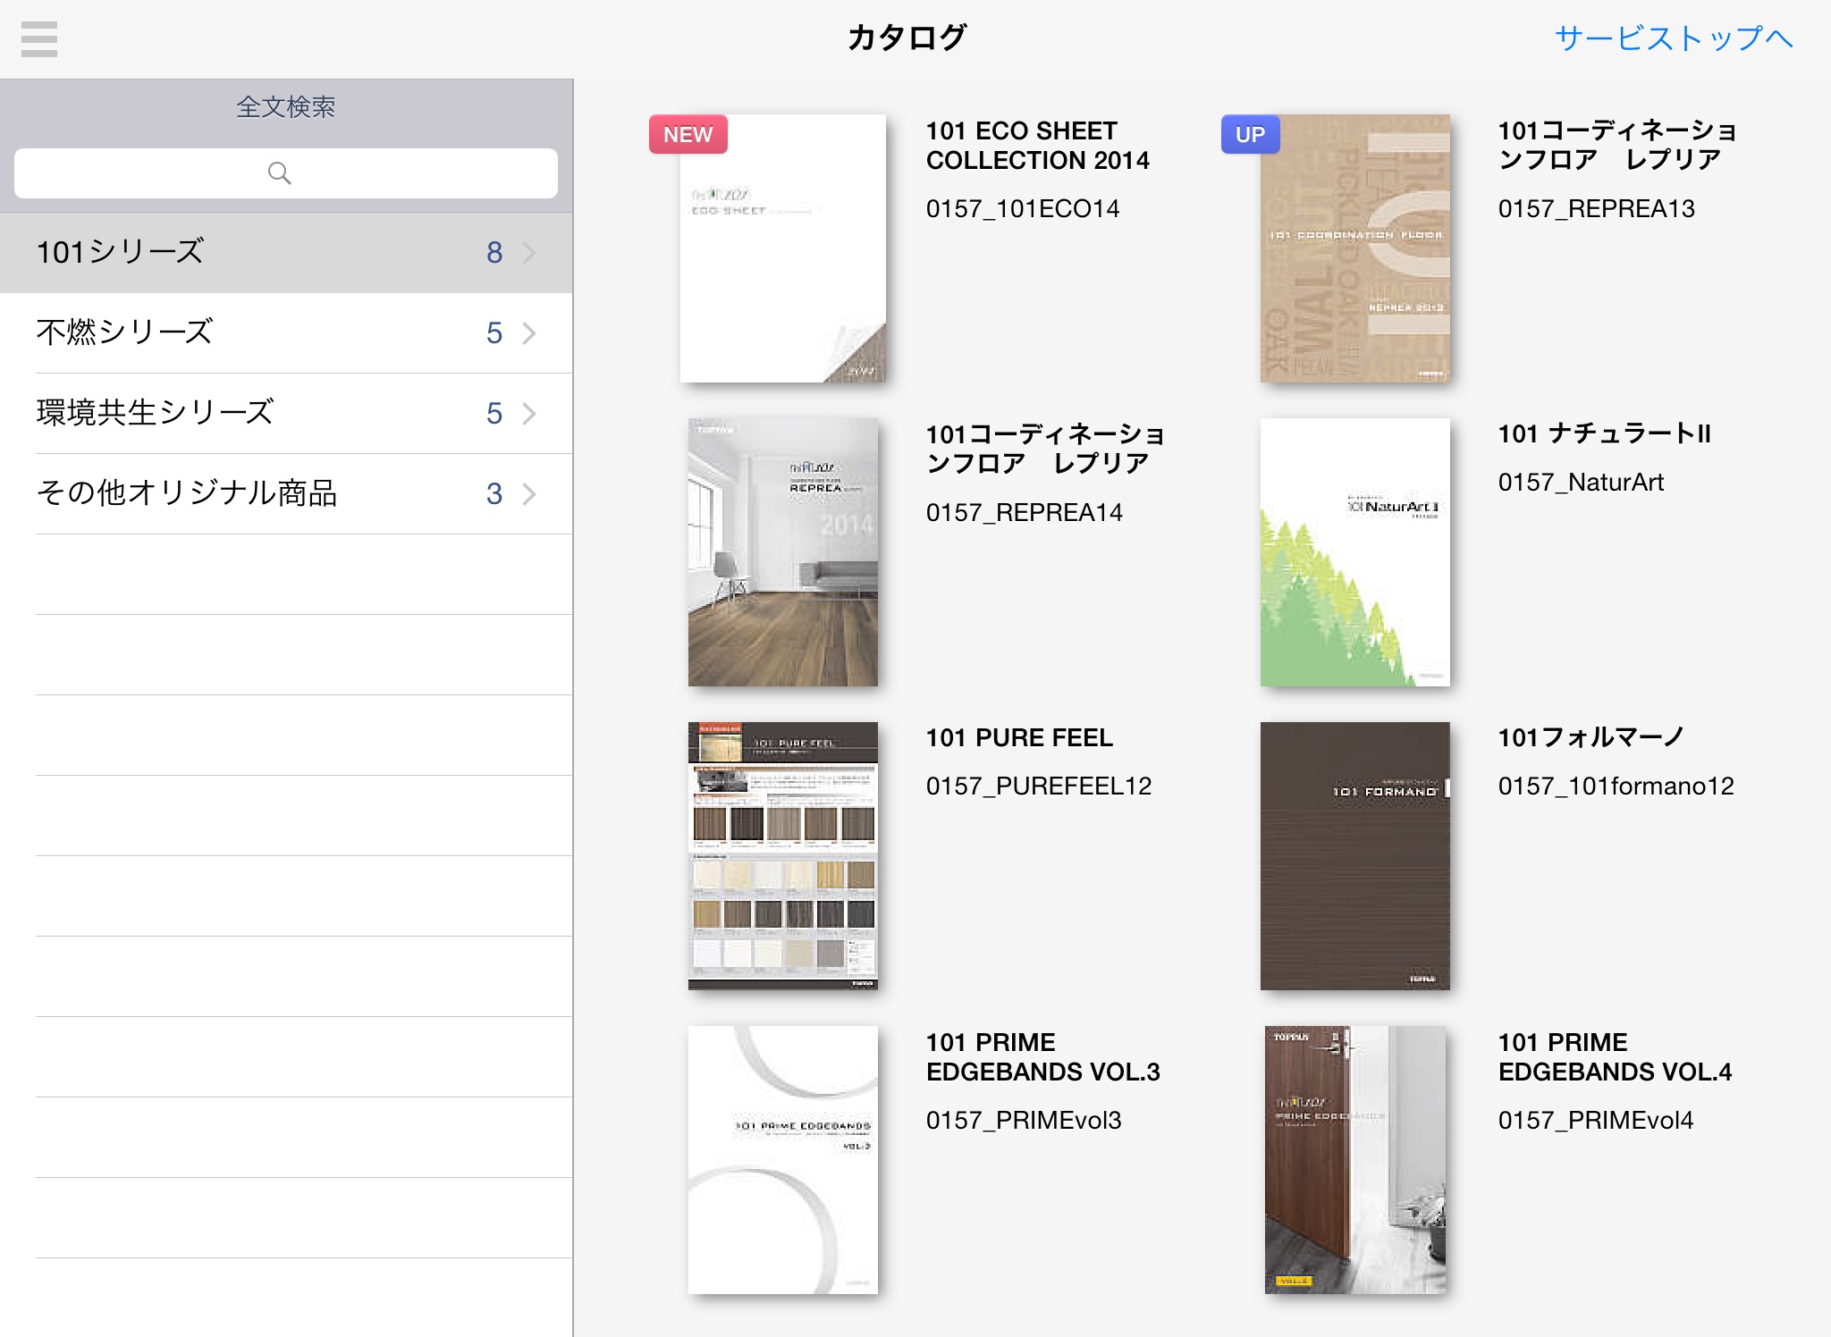Click title 101 PRIME EDGEBANDS VOL.3
The height and width of the screenshot is (1337, 1831).
(x=1043, y=1057)
